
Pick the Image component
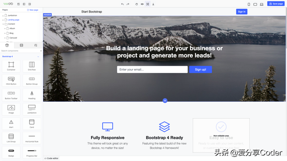[11, 109]
